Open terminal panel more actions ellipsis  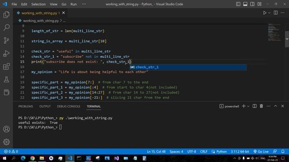tap(269, 106)
